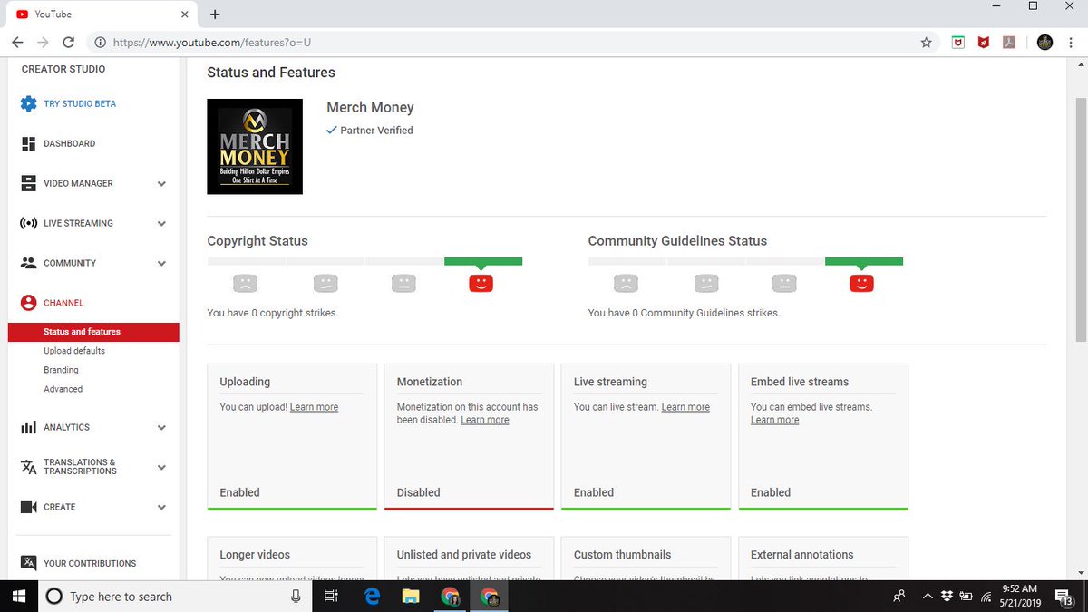Click Learn more in Live streaming card
The width and height of the screenshot is (1088, 612).
click(685, 407)
